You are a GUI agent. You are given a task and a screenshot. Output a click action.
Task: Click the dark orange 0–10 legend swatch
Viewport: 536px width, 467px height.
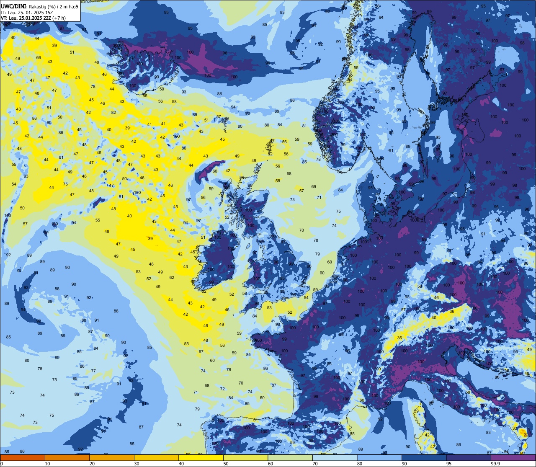point(23,457)
